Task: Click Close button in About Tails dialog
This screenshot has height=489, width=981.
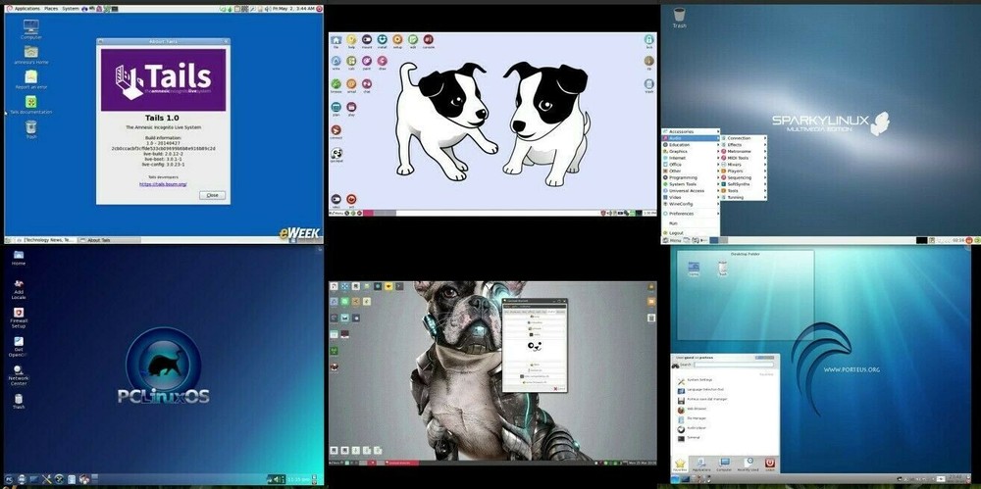Action: (212, 195)
